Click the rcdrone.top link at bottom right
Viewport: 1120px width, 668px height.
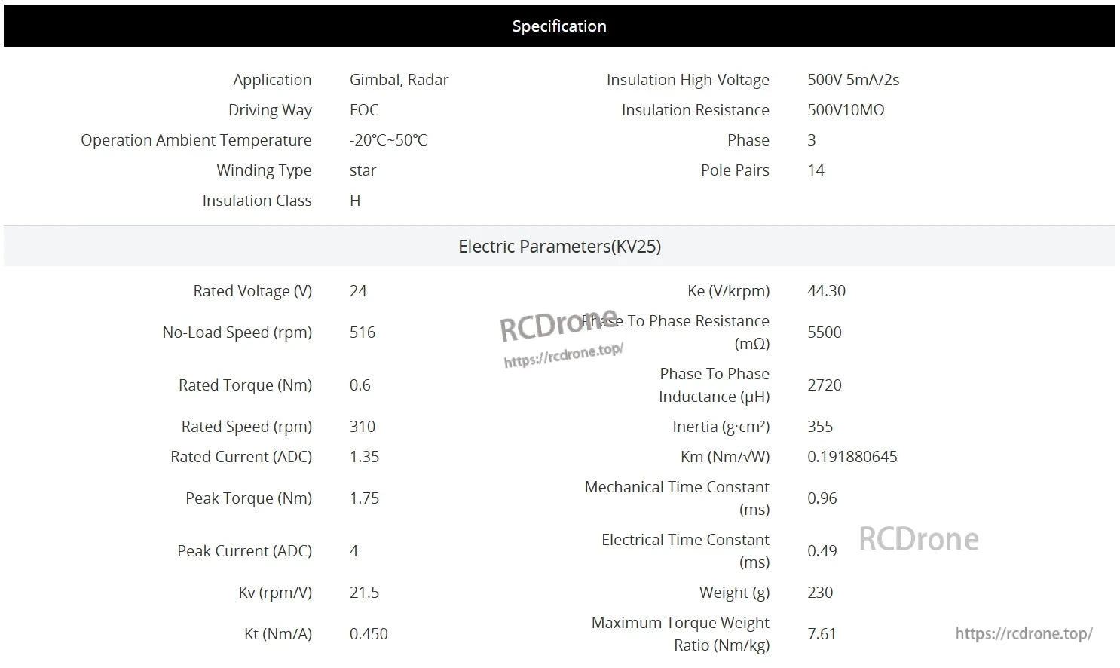point(1024,633)
